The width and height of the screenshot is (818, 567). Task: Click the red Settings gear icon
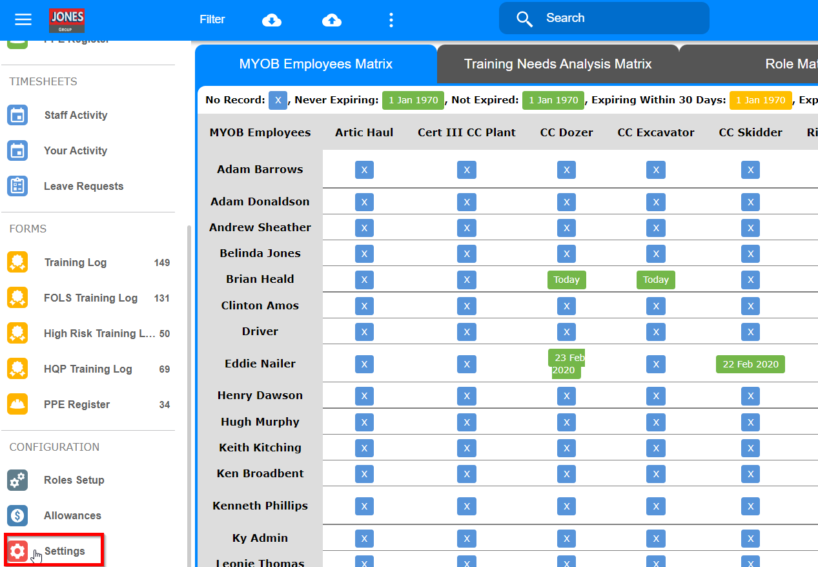[x=17, y=552]
